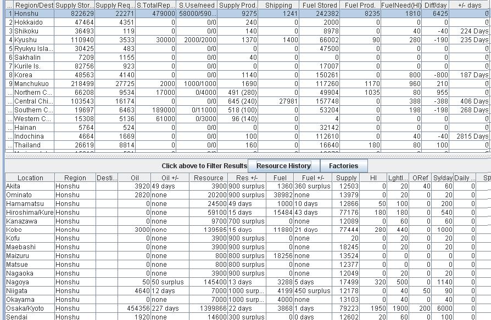
Task: Select the Northern C... region row
Action: pyautogui.click(x=247, y=92)
